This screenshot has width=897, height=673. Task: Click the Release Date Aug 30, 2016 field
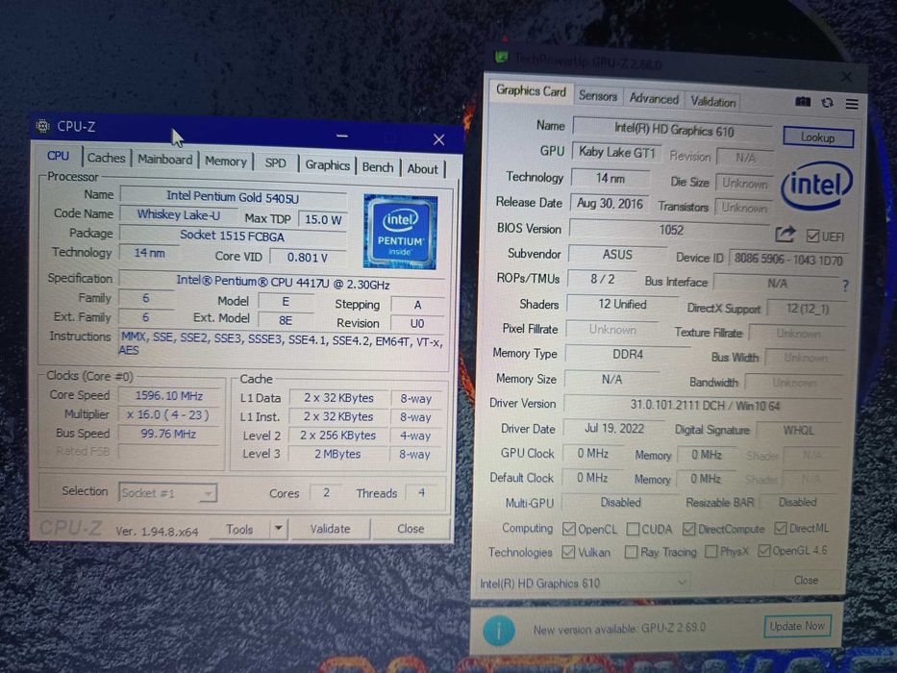click(x=610, y=204)
